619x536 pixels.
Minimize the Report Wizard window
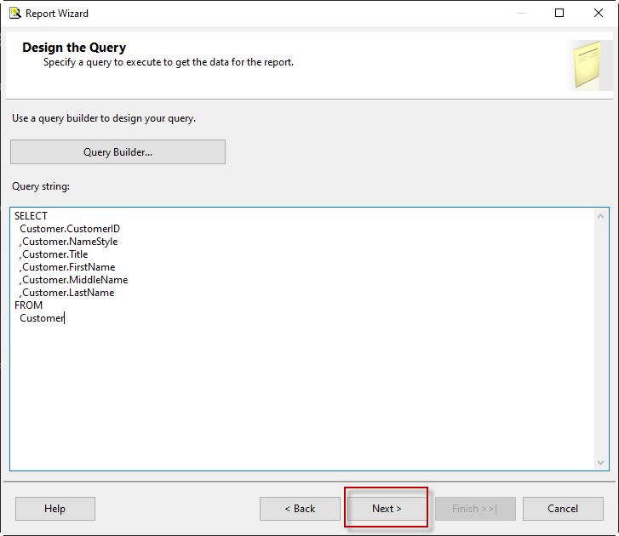click(519, 13)
